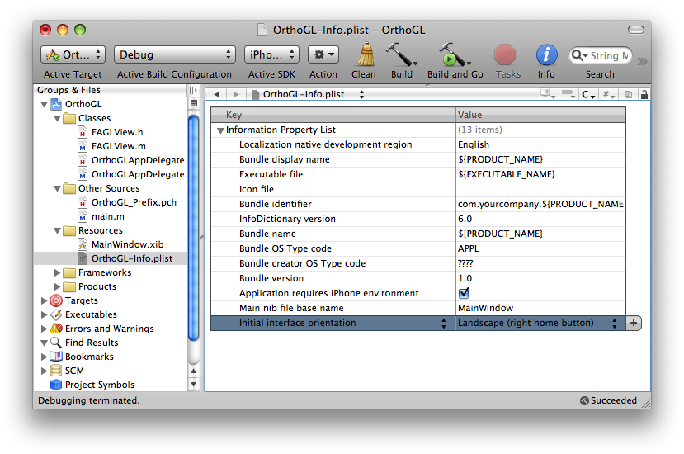The width and height of the screenshot is (684, 454).
Task: Change the Debug build configuration popup
Action: (x=174, y=54)
